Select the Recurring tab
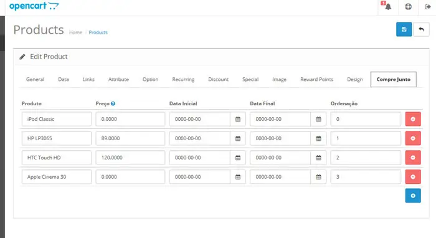 183,79
